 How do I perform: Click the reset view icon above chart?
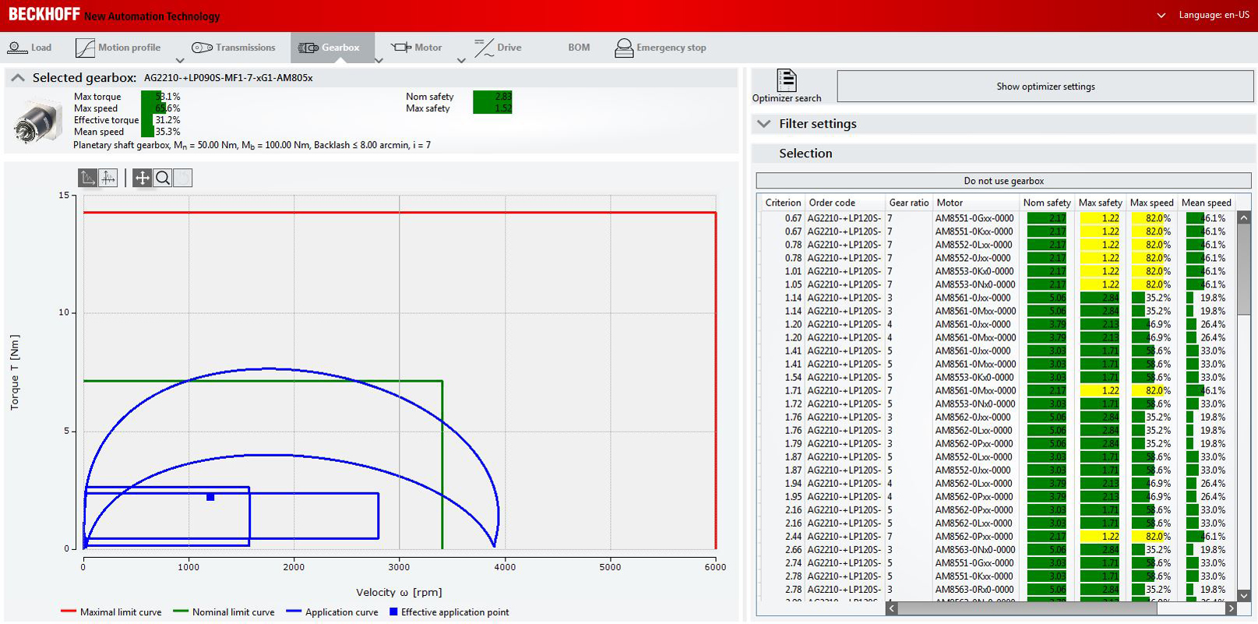click(183, 178)
